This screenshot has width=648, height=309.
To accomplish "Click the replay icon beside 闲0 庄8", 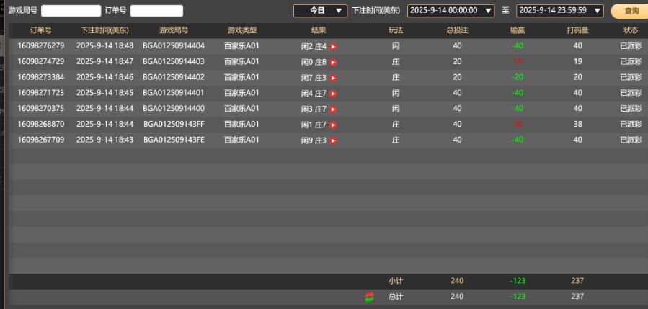I will 333,63.
